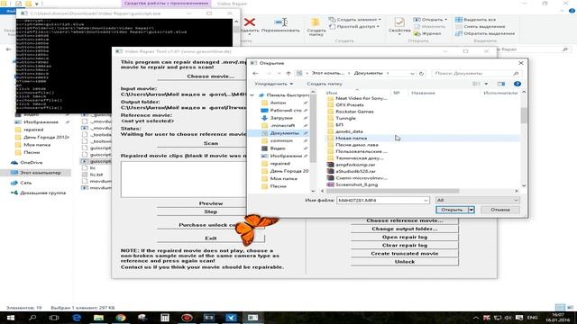
Task: Select the ampforkomp.rar archive file
Action: [x=351, y=165]
